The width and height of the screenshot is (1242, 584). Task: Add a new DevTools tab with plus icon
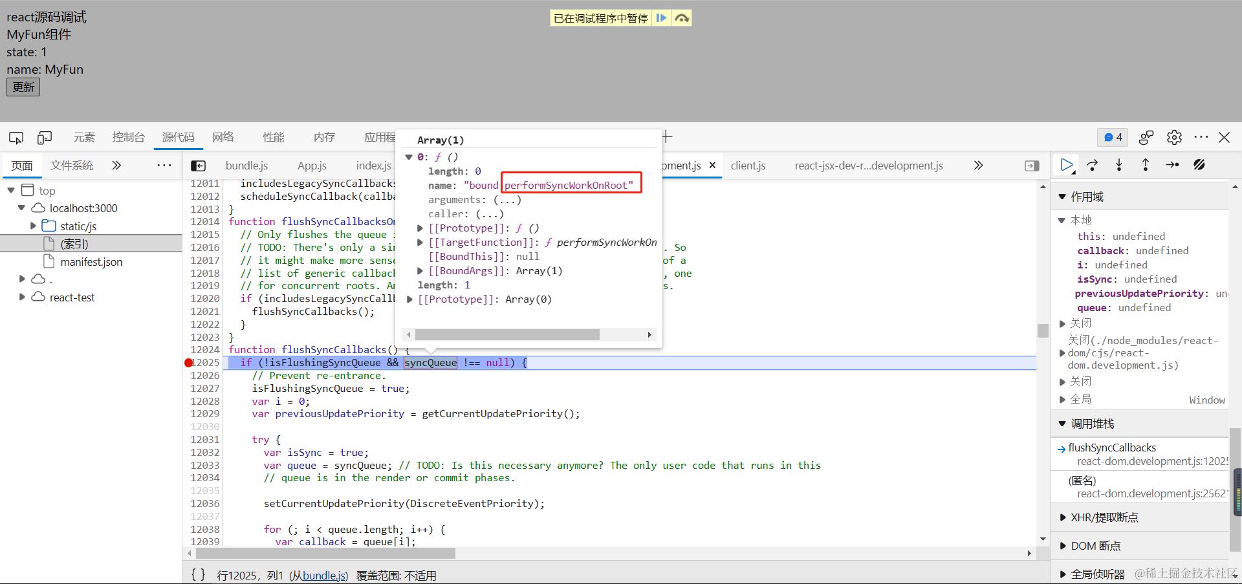click(x=667, y=136)
